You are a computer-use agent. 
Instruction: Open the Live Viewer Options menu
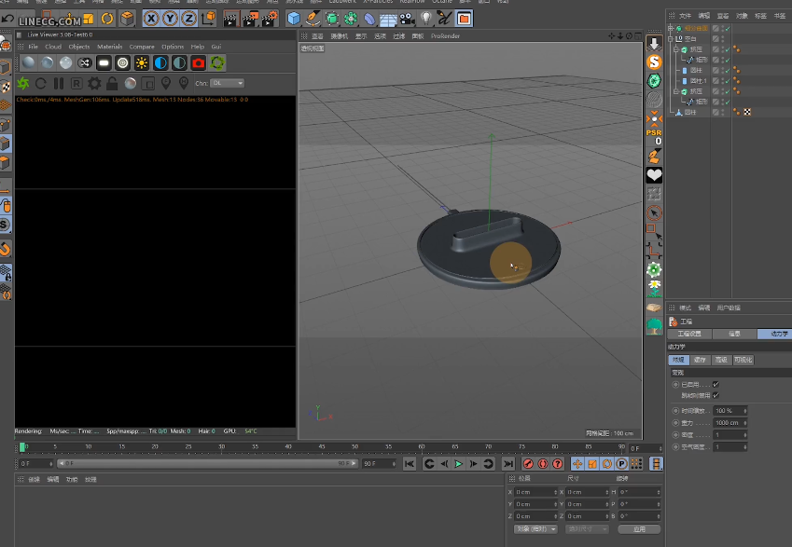[x=173, y=47]
